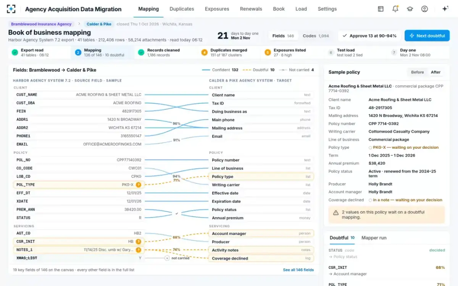Open the Book tab
The image size is (458, 286).
[x=279, y=9]
